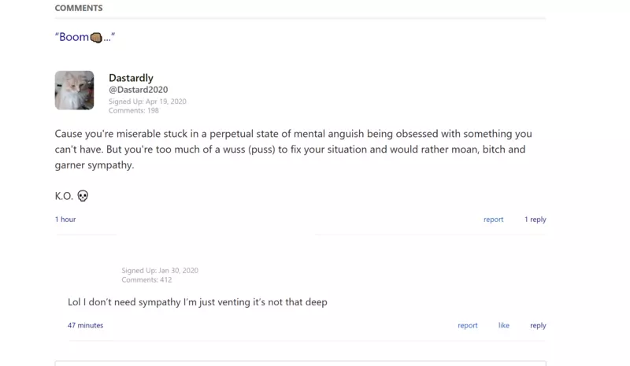This screenshot has width=630, height=366.
Task: Select the @Dastard2020 handle
Action: (x=139, y=90)
